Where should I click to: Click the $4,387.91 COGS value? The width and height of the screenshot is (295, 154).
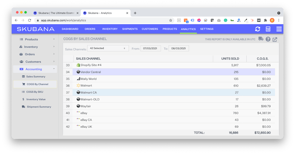click(x=264, y=113)
